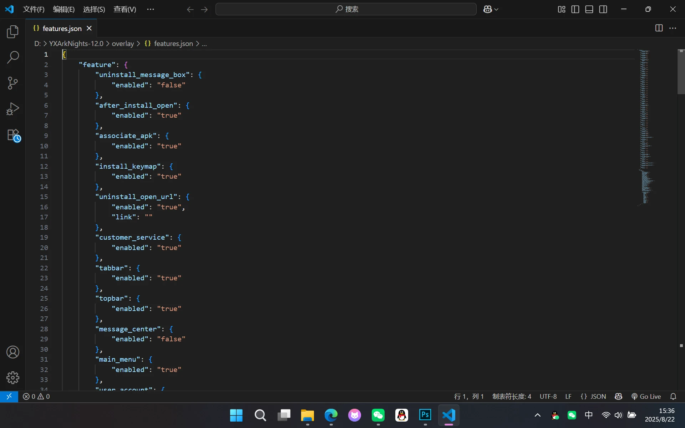Viewport: 685px width, 428px height.
Task: Open the remote window indicator
Action: 9,396
